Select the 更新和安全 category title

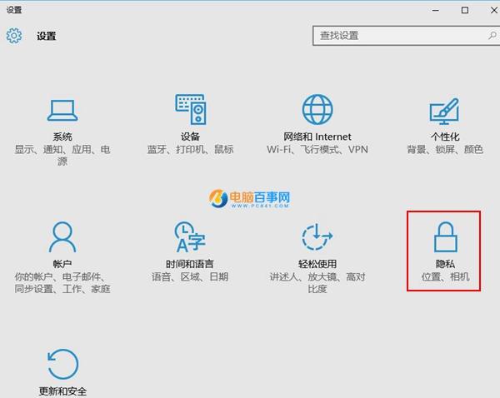pyautogui.click(x=62, y=391)
